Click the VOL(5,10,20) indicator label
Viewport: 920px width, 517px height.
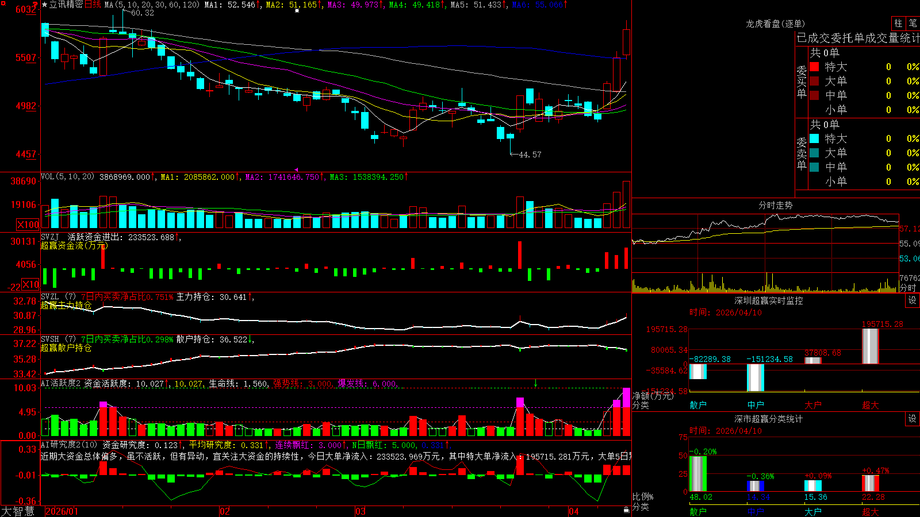[x=68, y=177]
